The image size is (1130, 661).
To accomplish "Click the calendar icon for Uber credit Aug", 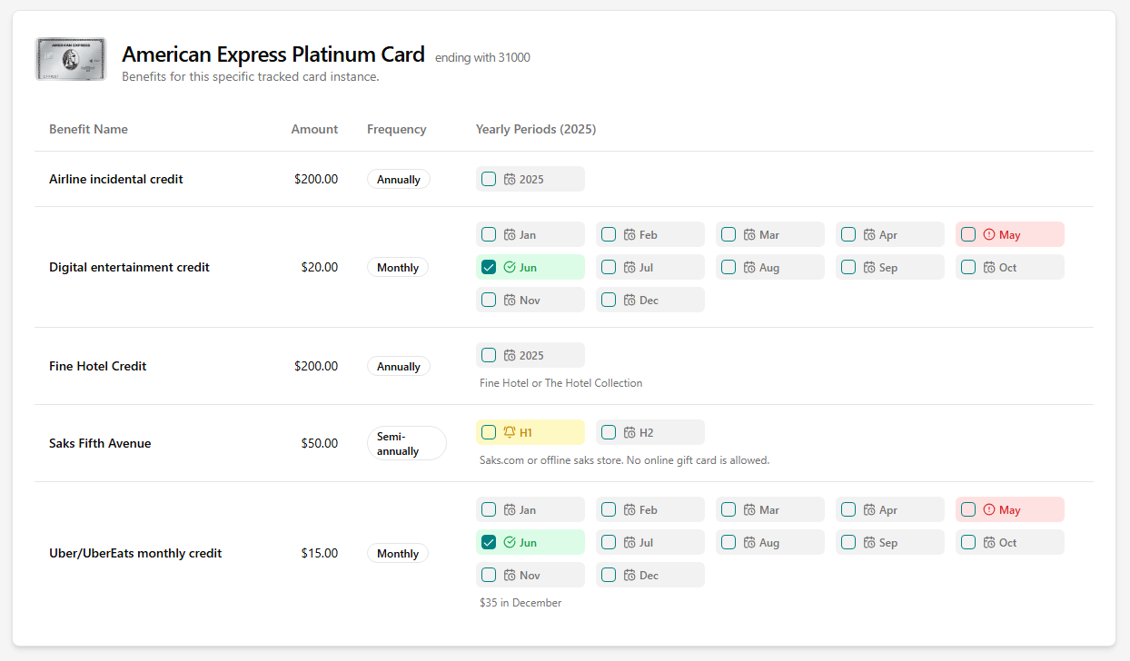I will tap(749, 542).
